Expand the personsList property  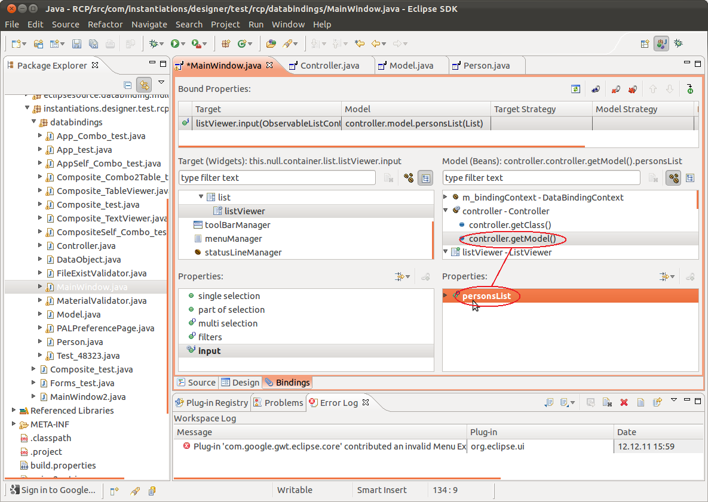[x=446, y=295]
